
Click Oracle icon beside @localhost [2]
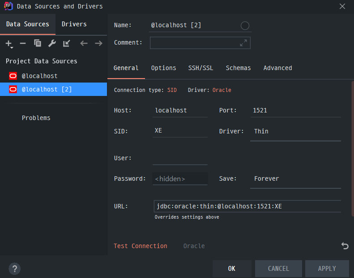(x=13, y=89)
